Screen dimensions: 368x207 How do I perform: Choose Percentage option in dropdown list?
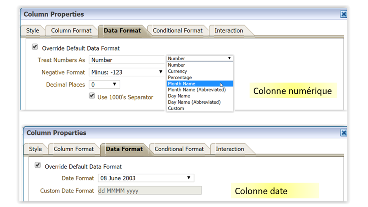[x=200, y=78]
